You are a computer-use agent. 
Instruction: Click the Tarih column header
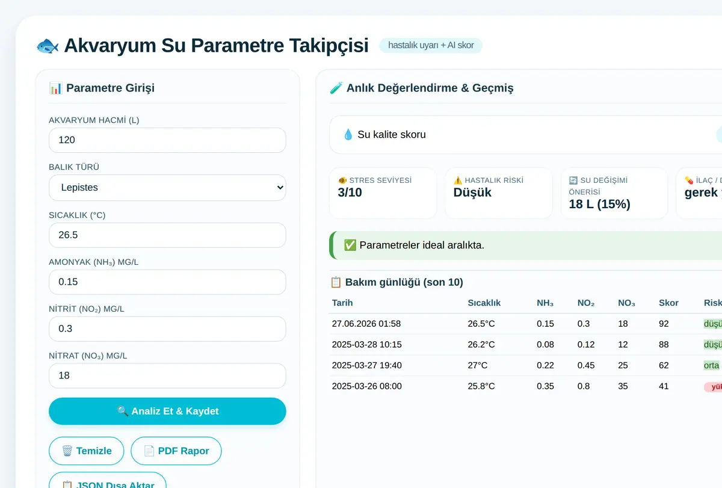[342, 303]
